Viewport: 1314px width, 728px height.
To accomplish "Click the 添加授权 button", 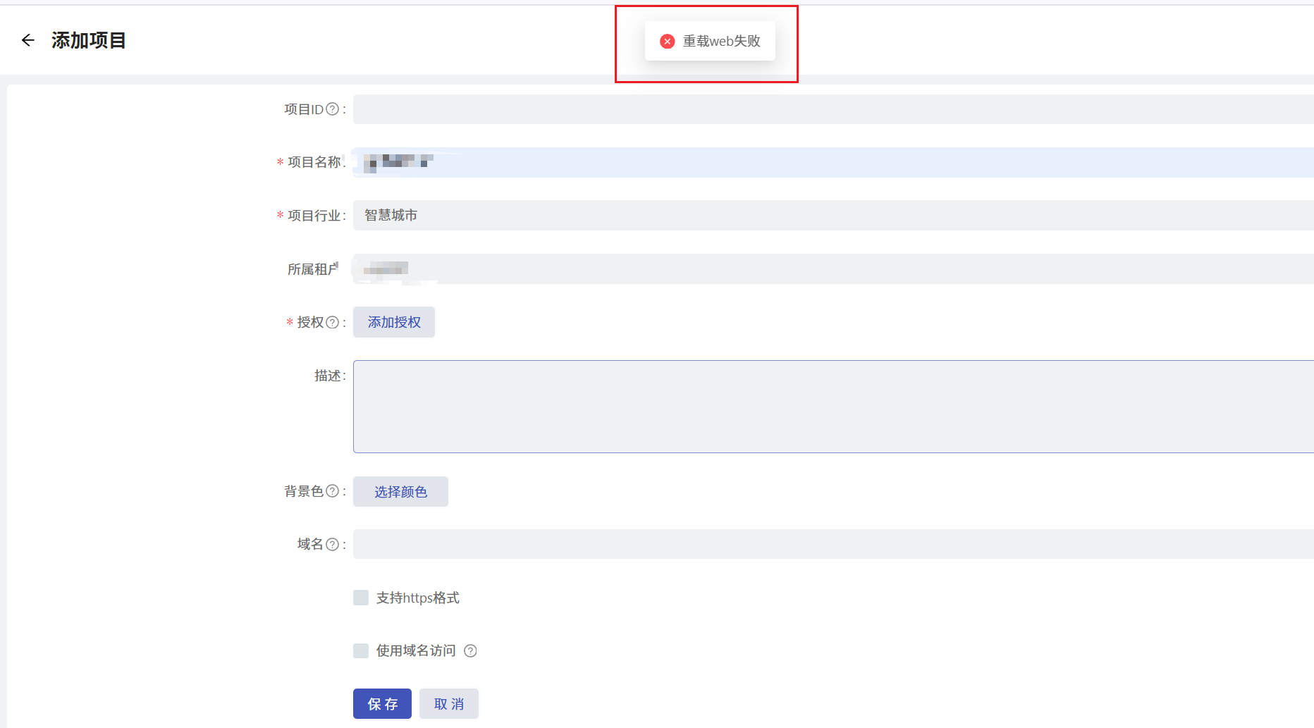I will (x=394, y=322).
